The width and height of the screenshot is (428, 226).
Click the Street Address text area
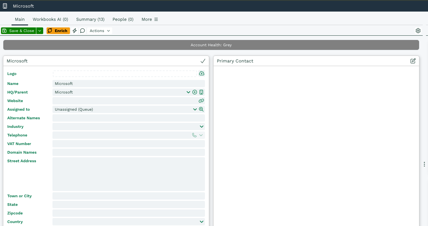[129, 174]
